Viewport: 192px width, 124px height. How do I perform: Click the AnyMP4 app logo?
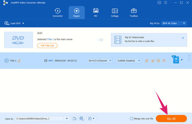pyautogui.click(x=5, y=3)
